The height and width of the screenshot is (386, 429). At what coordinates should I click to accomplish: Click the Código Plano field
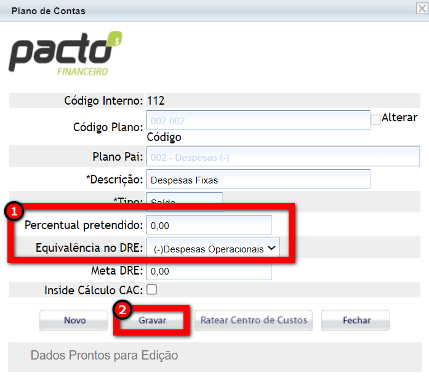click(x=258, y=121)
